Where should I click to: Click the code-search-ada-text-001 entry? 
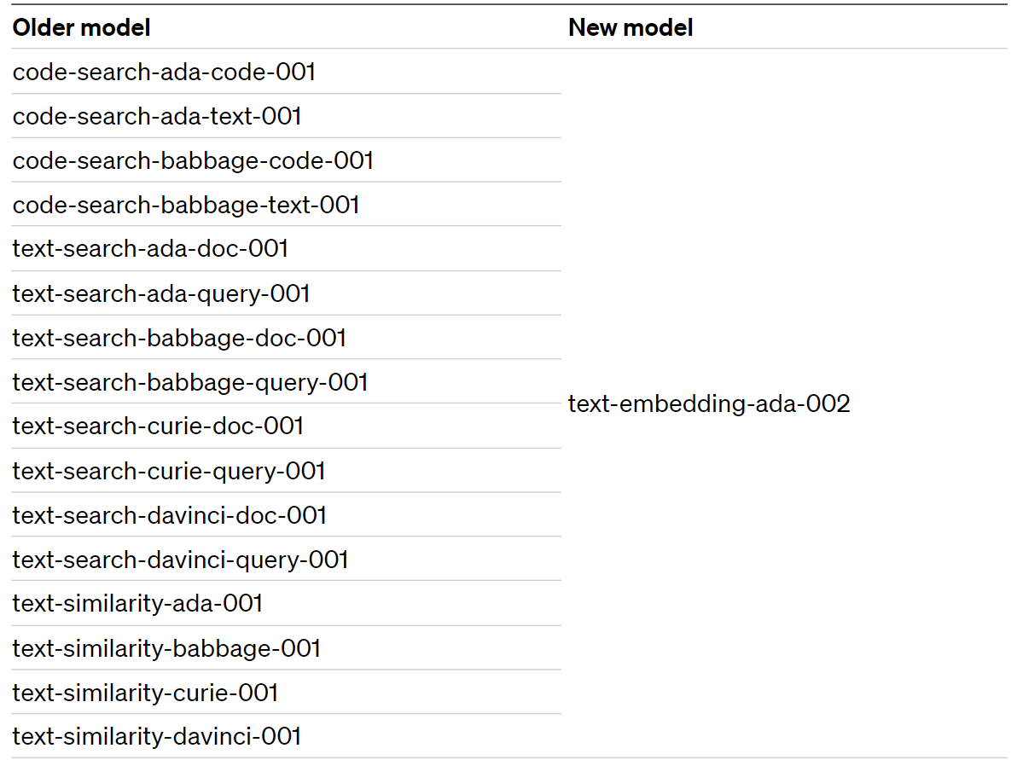[157, 116]
